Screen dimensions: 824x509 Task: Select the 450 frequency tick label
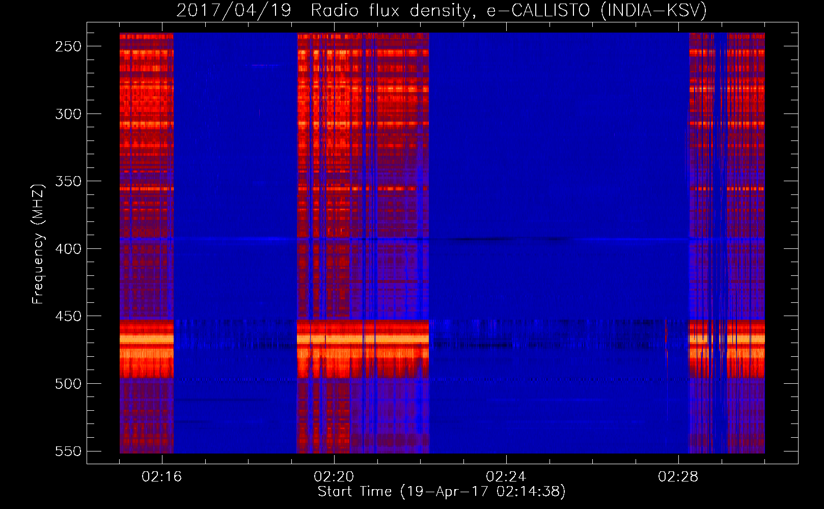click(x=68, y=316)
